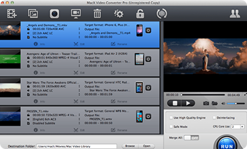
Task: Open snapshot folder icon in preview panel
Action: coord(215,103)
